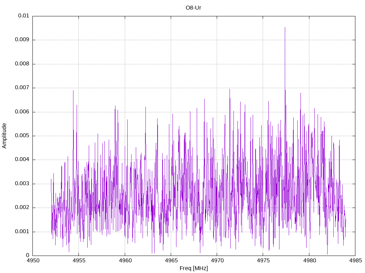
Task: Click the 4950 x-axis tick label
Action: coord(33,261)
